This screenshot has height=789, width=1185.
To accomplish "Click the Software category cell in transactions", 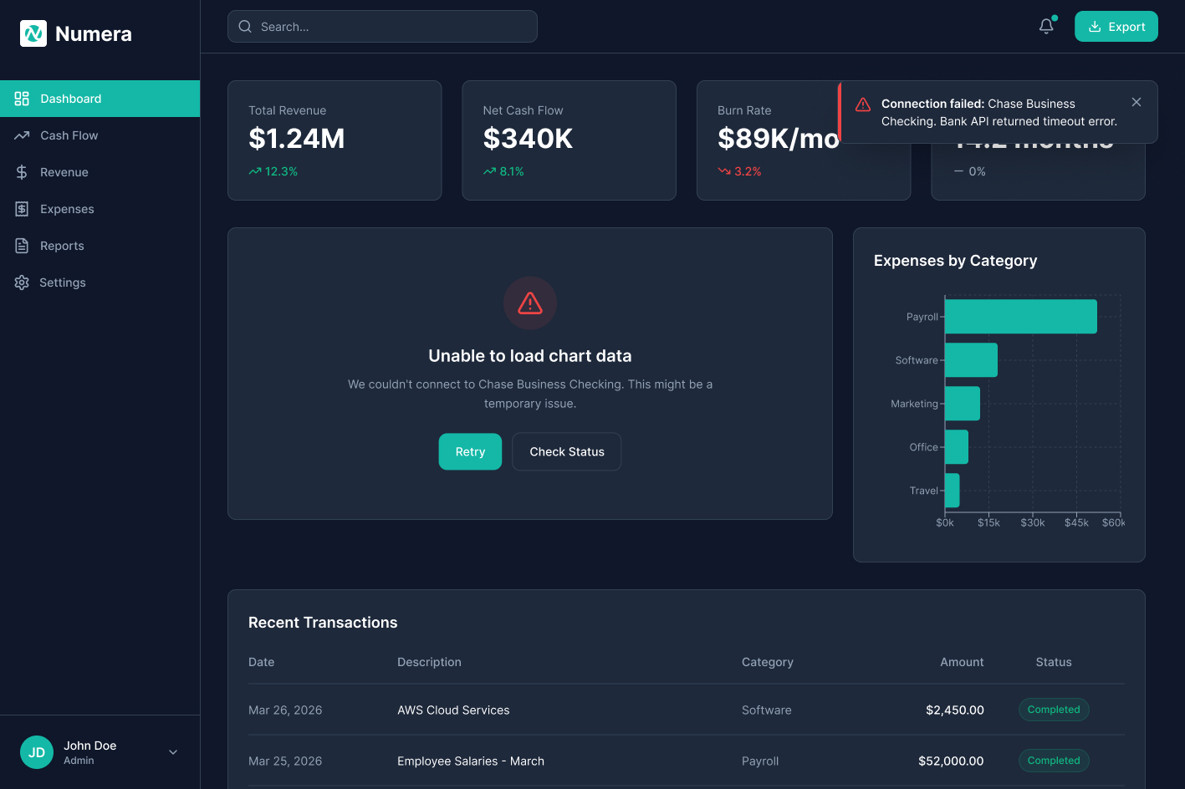I will click(767, 710).
